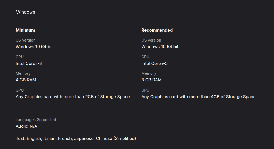Click the OS version label under Recommended
Screen dimensions: 274x149
pyautogui.click(x=151, y=40)
